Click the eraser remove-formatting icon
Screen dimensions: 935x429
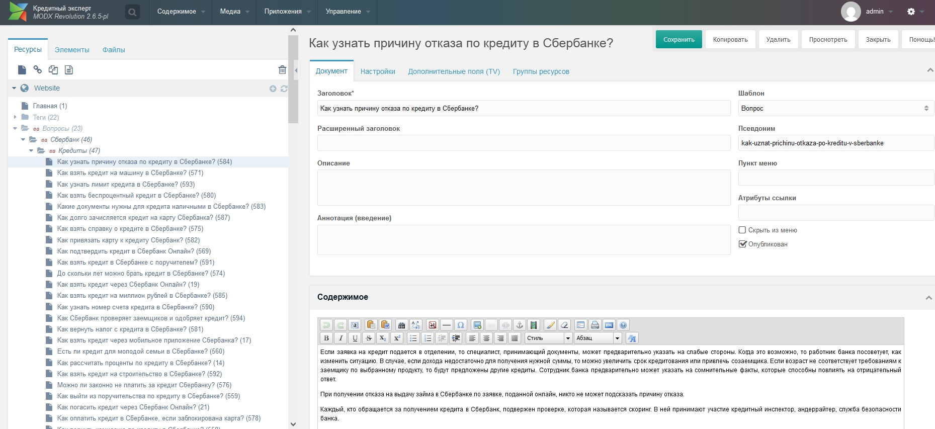(x=564, y=325)
